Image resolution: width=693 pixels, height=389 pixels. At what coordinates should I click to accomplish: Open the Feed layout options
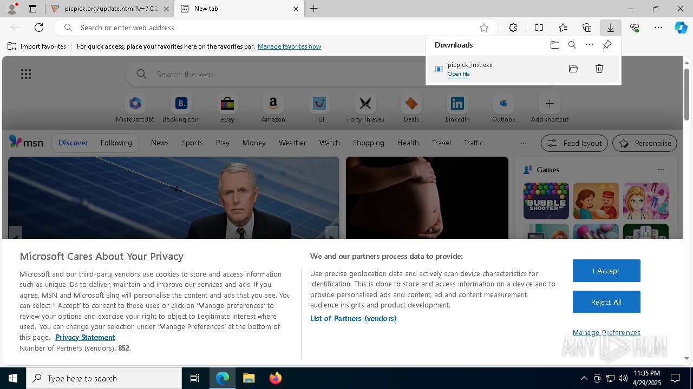[574, 143]
